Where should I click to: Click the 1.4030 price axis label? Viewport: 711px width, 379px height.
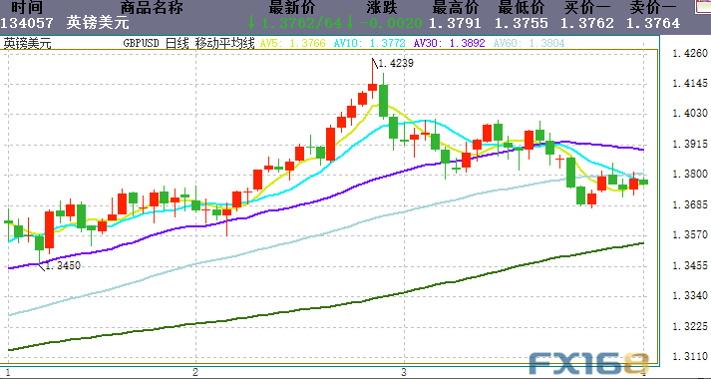pos(689,114)
